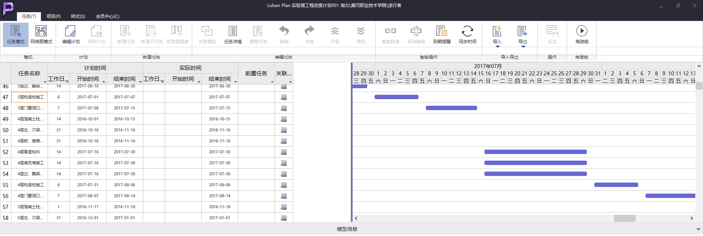Click 同步时间 sync time icon
Image resolution: width=703 pixels, height=236 pixels.
click(x=467, y=31)
